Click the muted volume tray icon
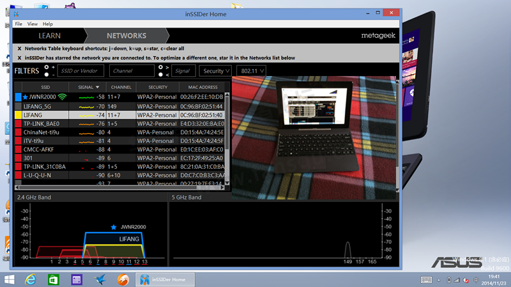 coord(466,280)
